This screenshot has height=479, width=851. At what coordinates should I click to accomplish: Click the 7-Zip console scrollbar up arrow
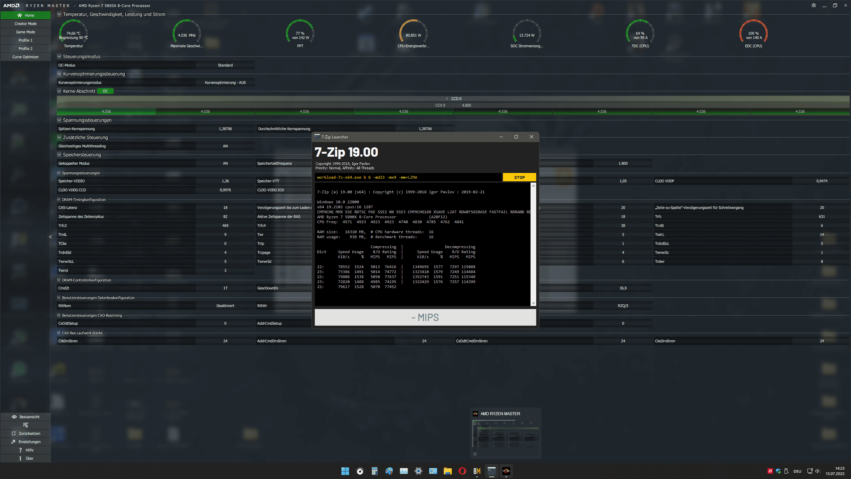534,186
